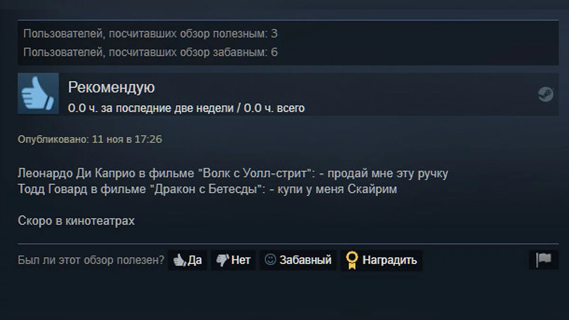
Task: Click the text Скоро в кинотеатрах
Action: click(x=76, y=221)
